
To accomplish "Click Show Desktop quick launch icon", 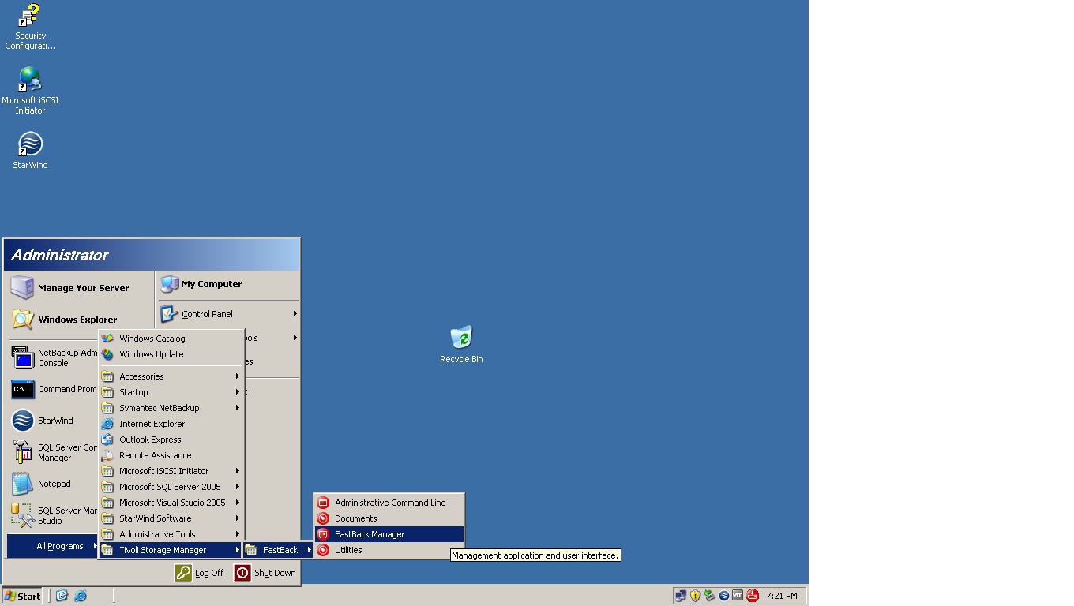I will (62, 596).
